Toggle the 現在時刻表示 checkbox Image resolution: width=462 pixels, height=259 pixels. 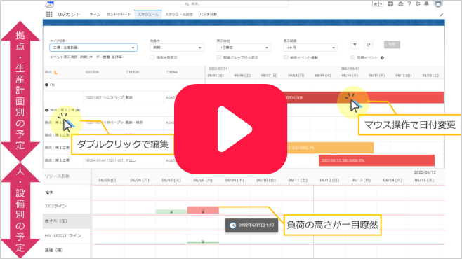152,57
